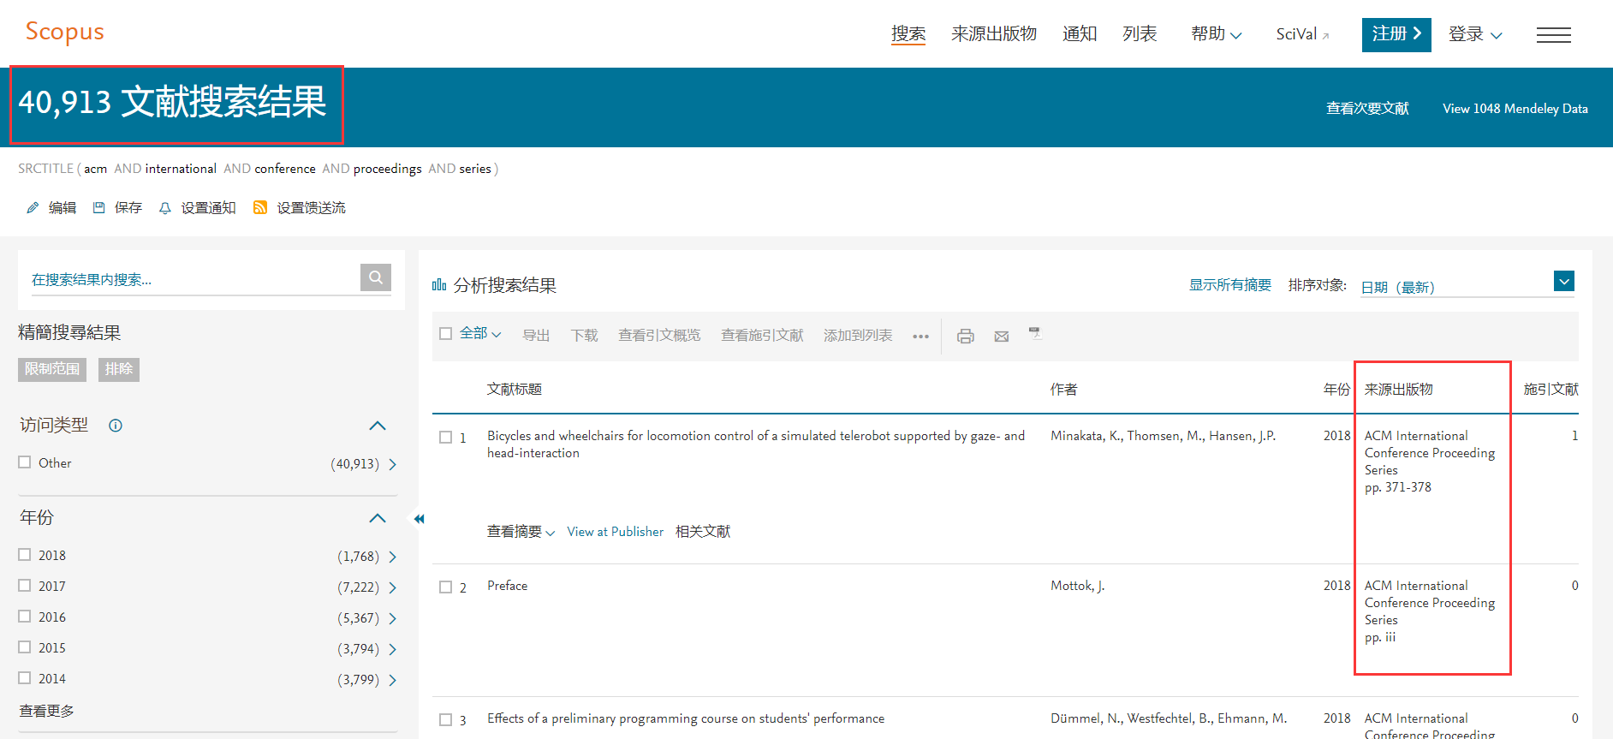
Task: Click the info icon next to 访问类型
Action: (x=116, y=426)
